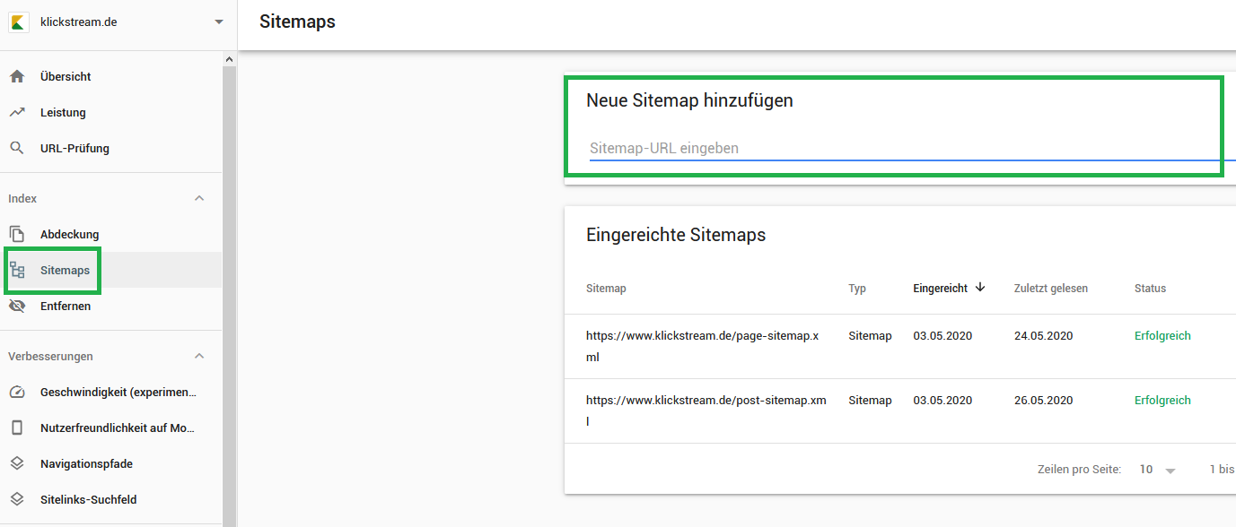Select the Navigationspfade breadcrumbs icon
Image resolution: width=1236 pixels, height=527 pixels.
18,463
